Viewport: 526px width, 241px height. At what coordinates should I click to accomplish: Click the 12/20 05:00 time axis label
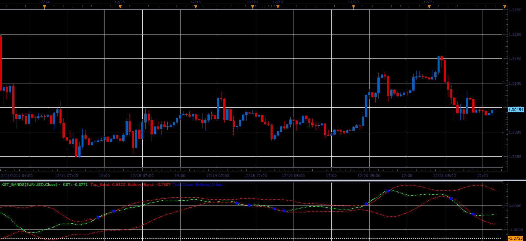tap(369, 176)
